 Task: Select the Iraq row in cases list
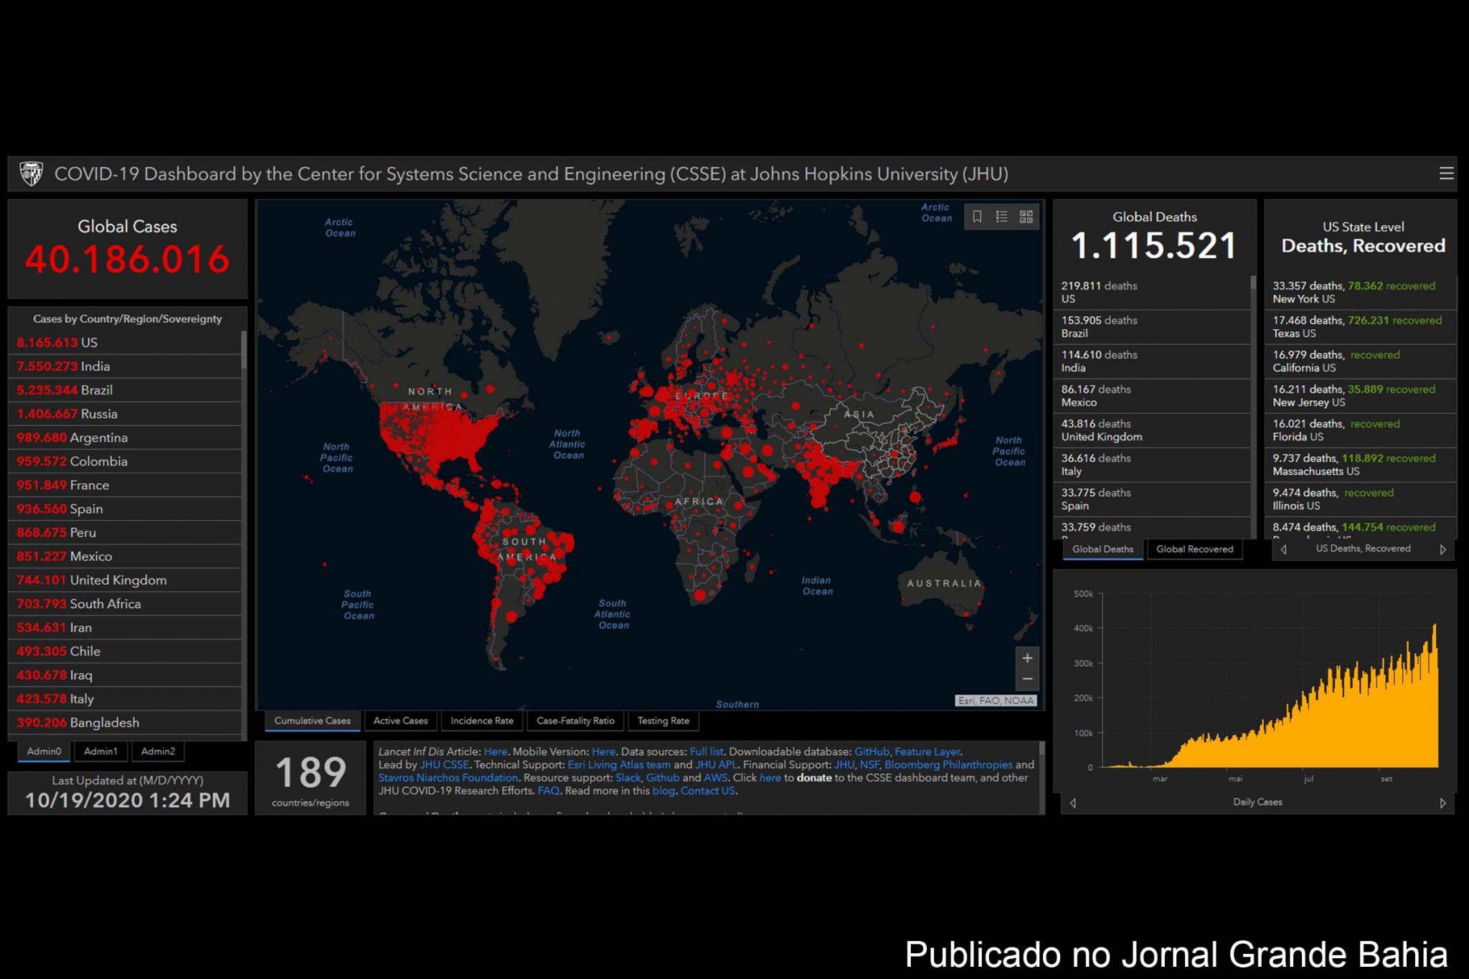click(125, 674)
